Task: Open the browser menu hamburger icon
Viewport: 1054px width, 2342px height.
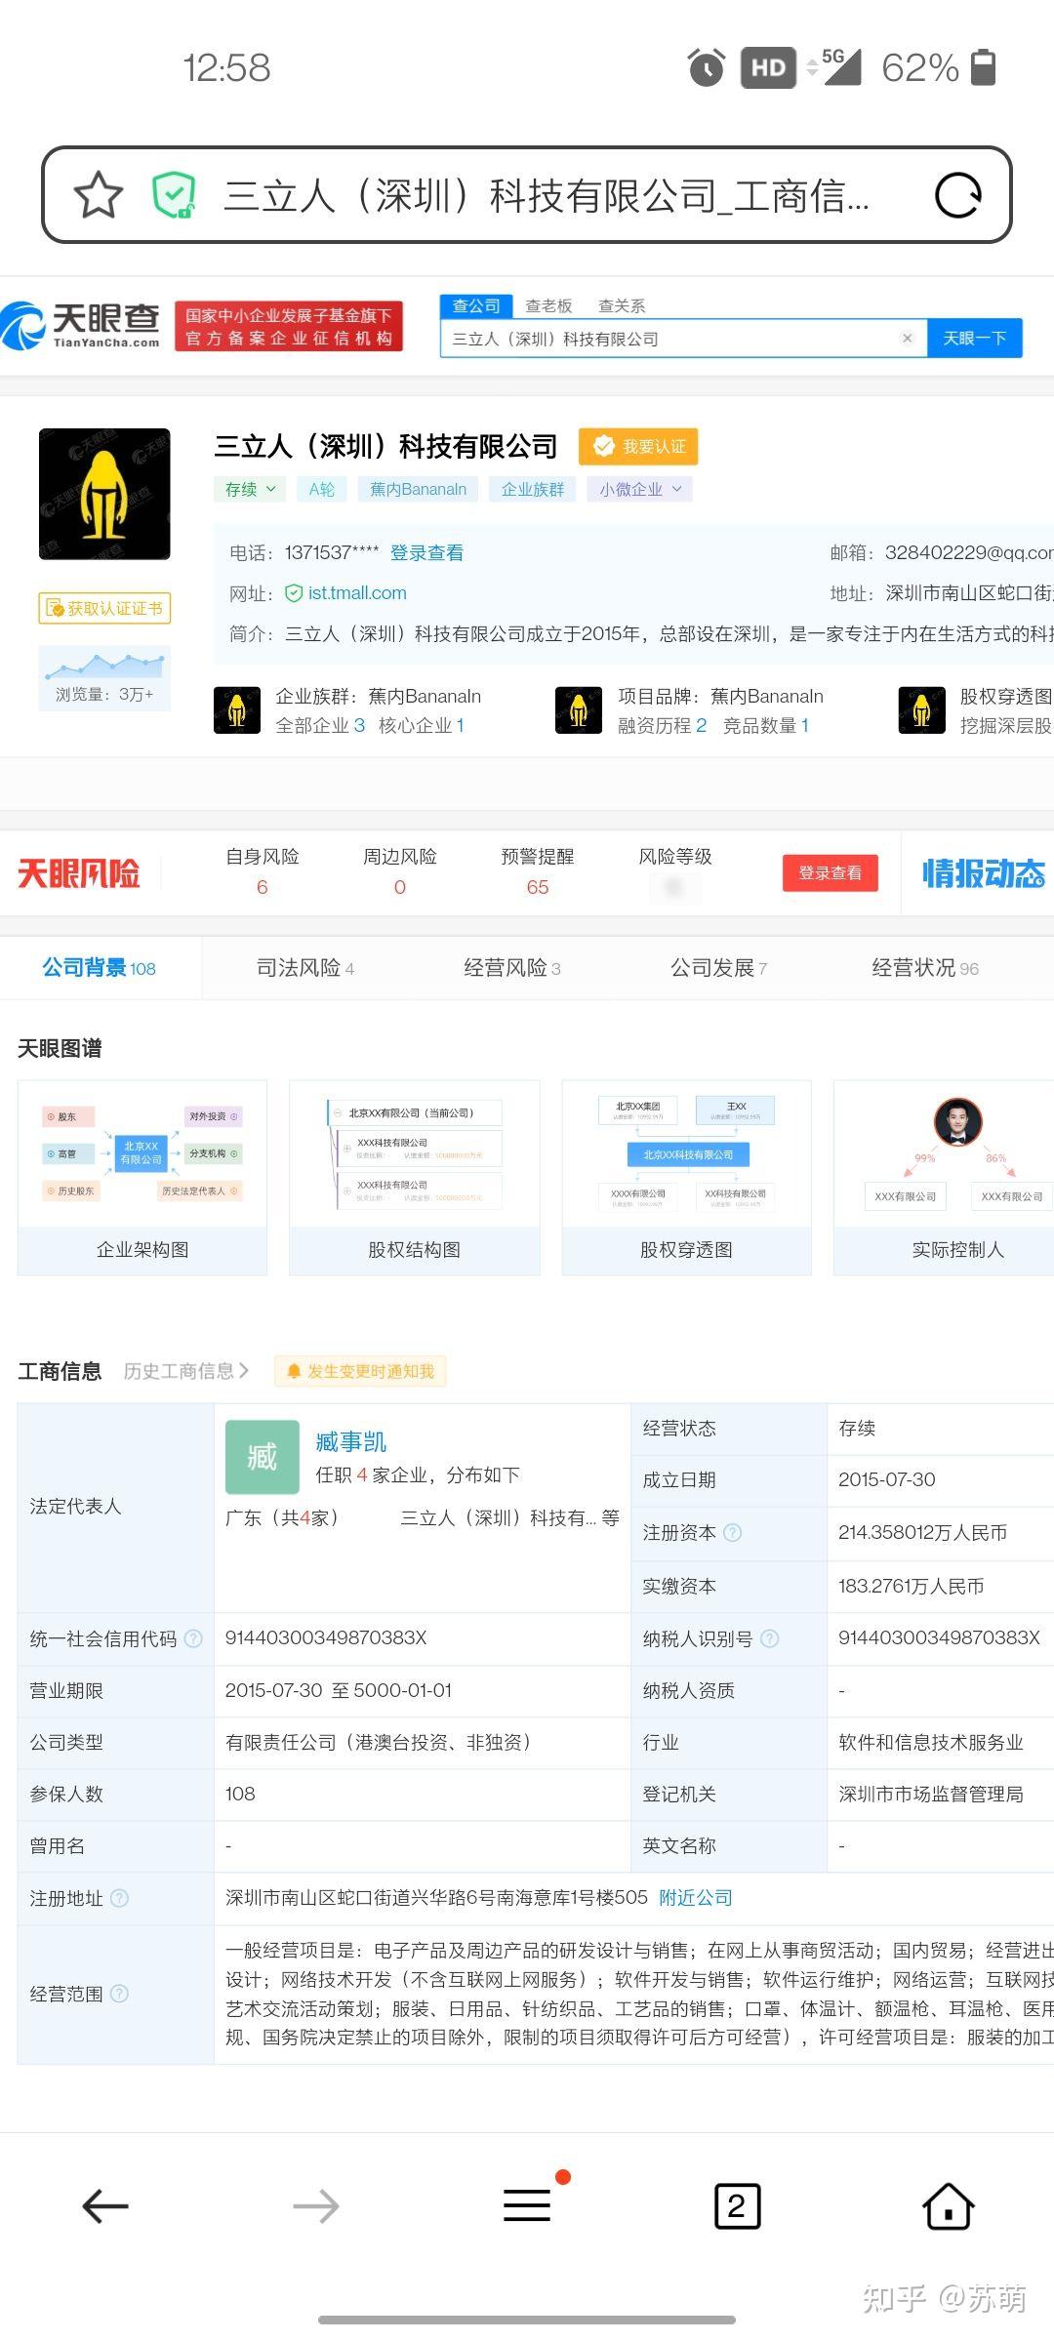Action: point(527,2205)
